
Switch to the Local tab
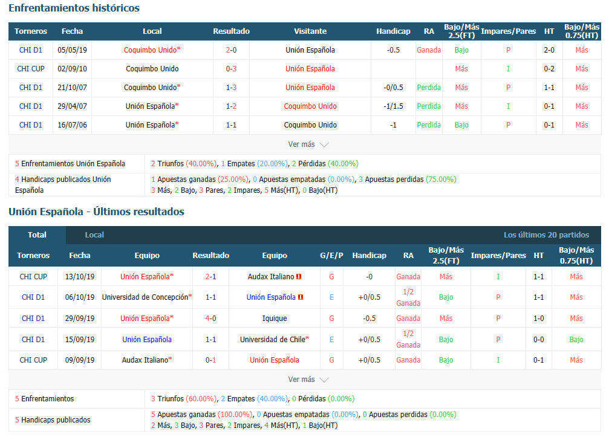point(94,235)
